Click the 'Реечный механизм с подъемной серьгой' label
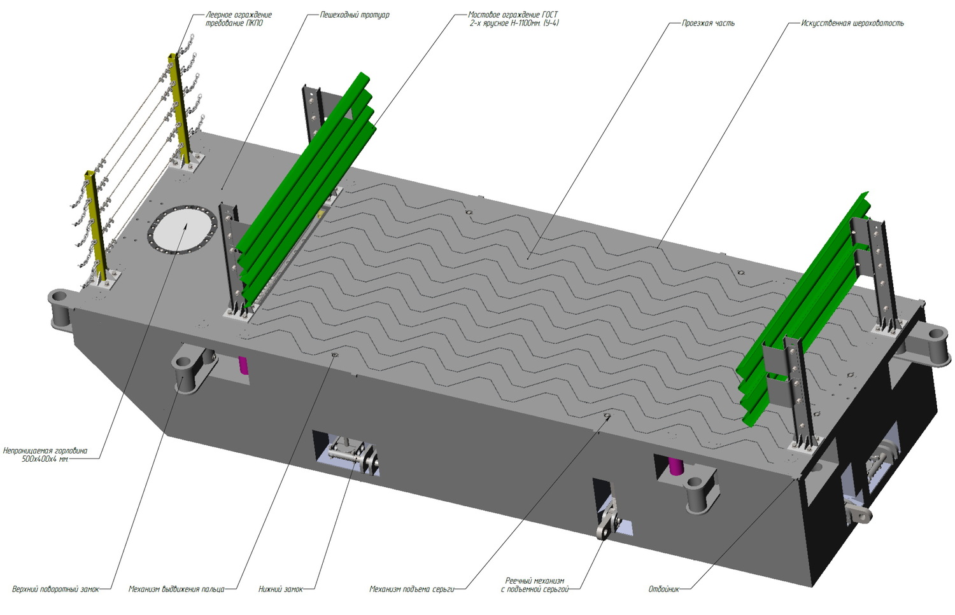955x615 pixels. tap(535, 585)
